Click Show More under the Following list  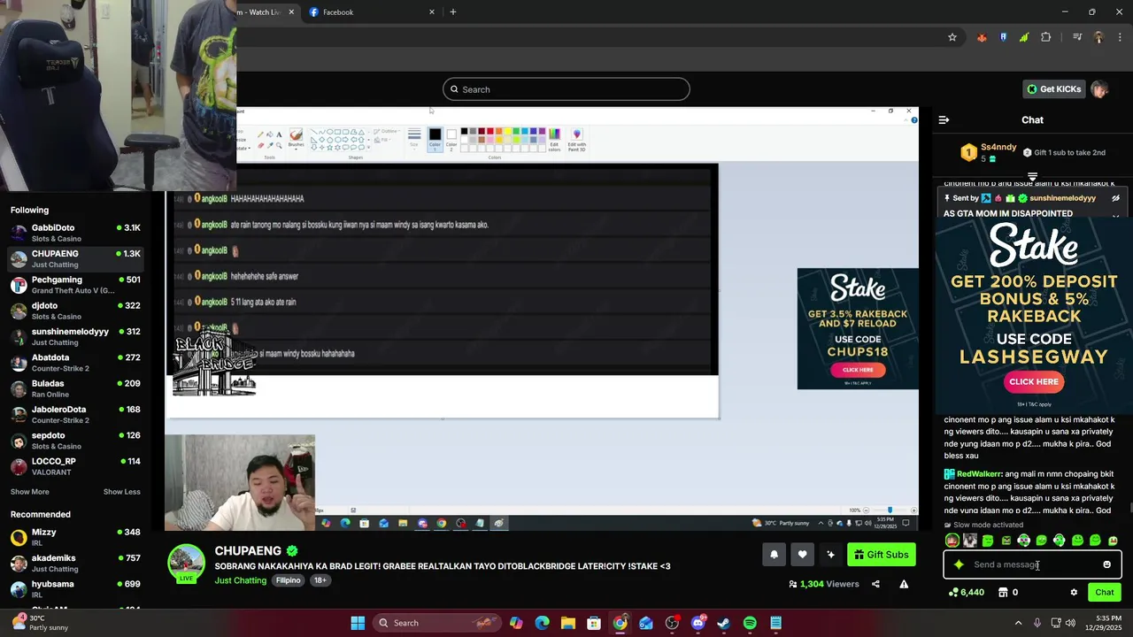[30, 492]
